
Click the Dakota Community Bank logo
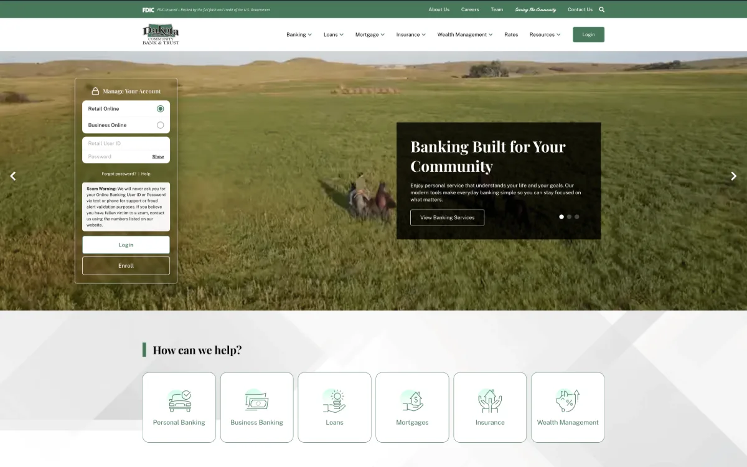161,35
